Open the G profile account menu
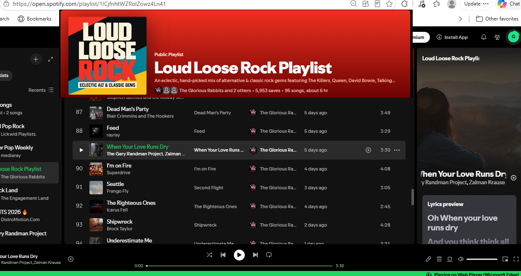 tap(513, 37)
